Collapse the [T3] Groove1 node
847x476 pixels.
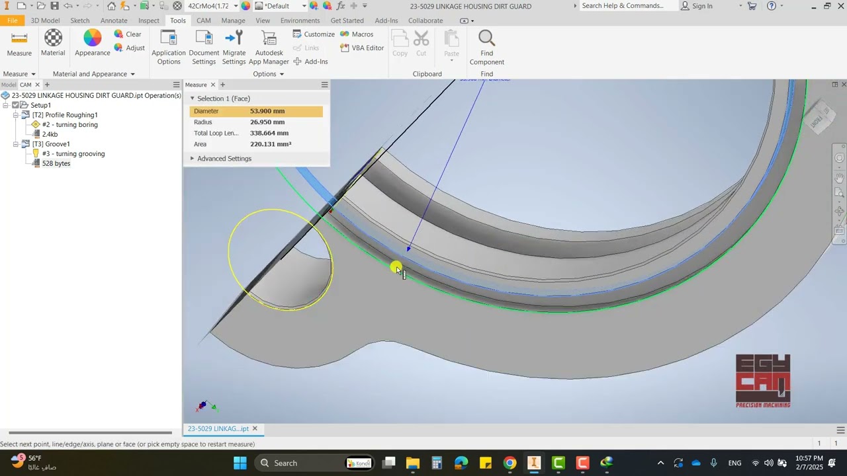[x=16, y=144]
